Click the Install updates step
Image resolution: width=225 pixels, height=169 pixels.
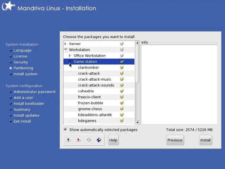point(26,115)
